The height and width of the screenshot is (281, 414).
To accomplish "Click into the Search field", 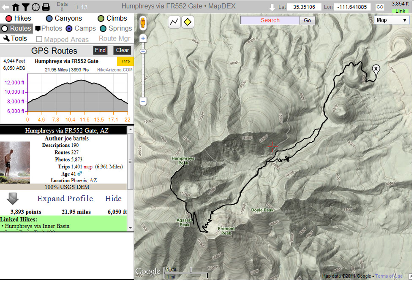I will [x=270, y=20].
